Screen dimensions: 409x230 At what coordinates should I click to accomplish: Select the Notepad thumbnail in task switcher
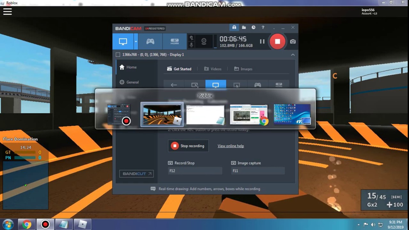point(205,114)
